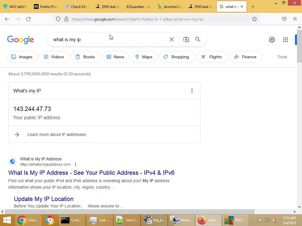
Task: Filter results by Maps
Action: [x=144, y=57]
